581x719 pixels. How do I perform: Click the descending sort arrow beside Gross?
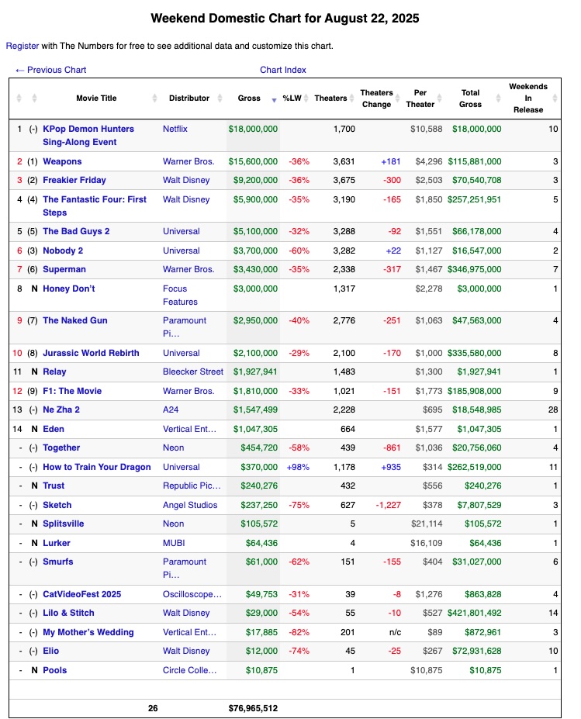point(274,100)
